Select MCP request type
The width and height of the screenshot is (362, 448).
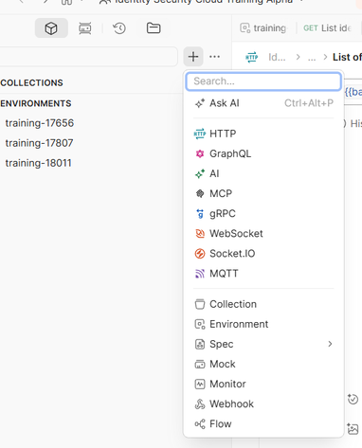[x=263, y=193]
